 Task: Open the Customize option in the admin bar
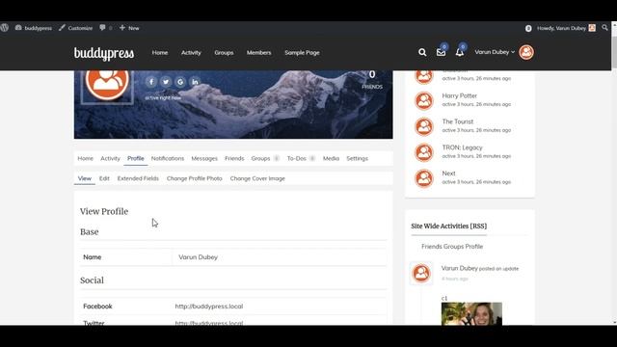[75, 28]
